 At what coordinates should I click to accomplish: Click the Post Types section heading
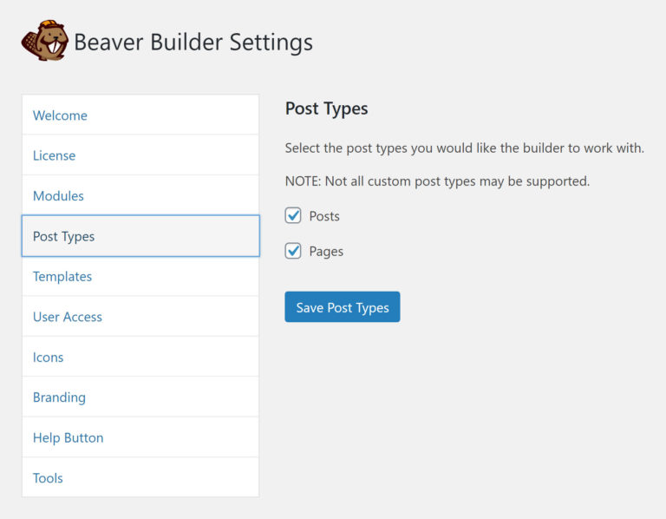(x=327, y=108)
